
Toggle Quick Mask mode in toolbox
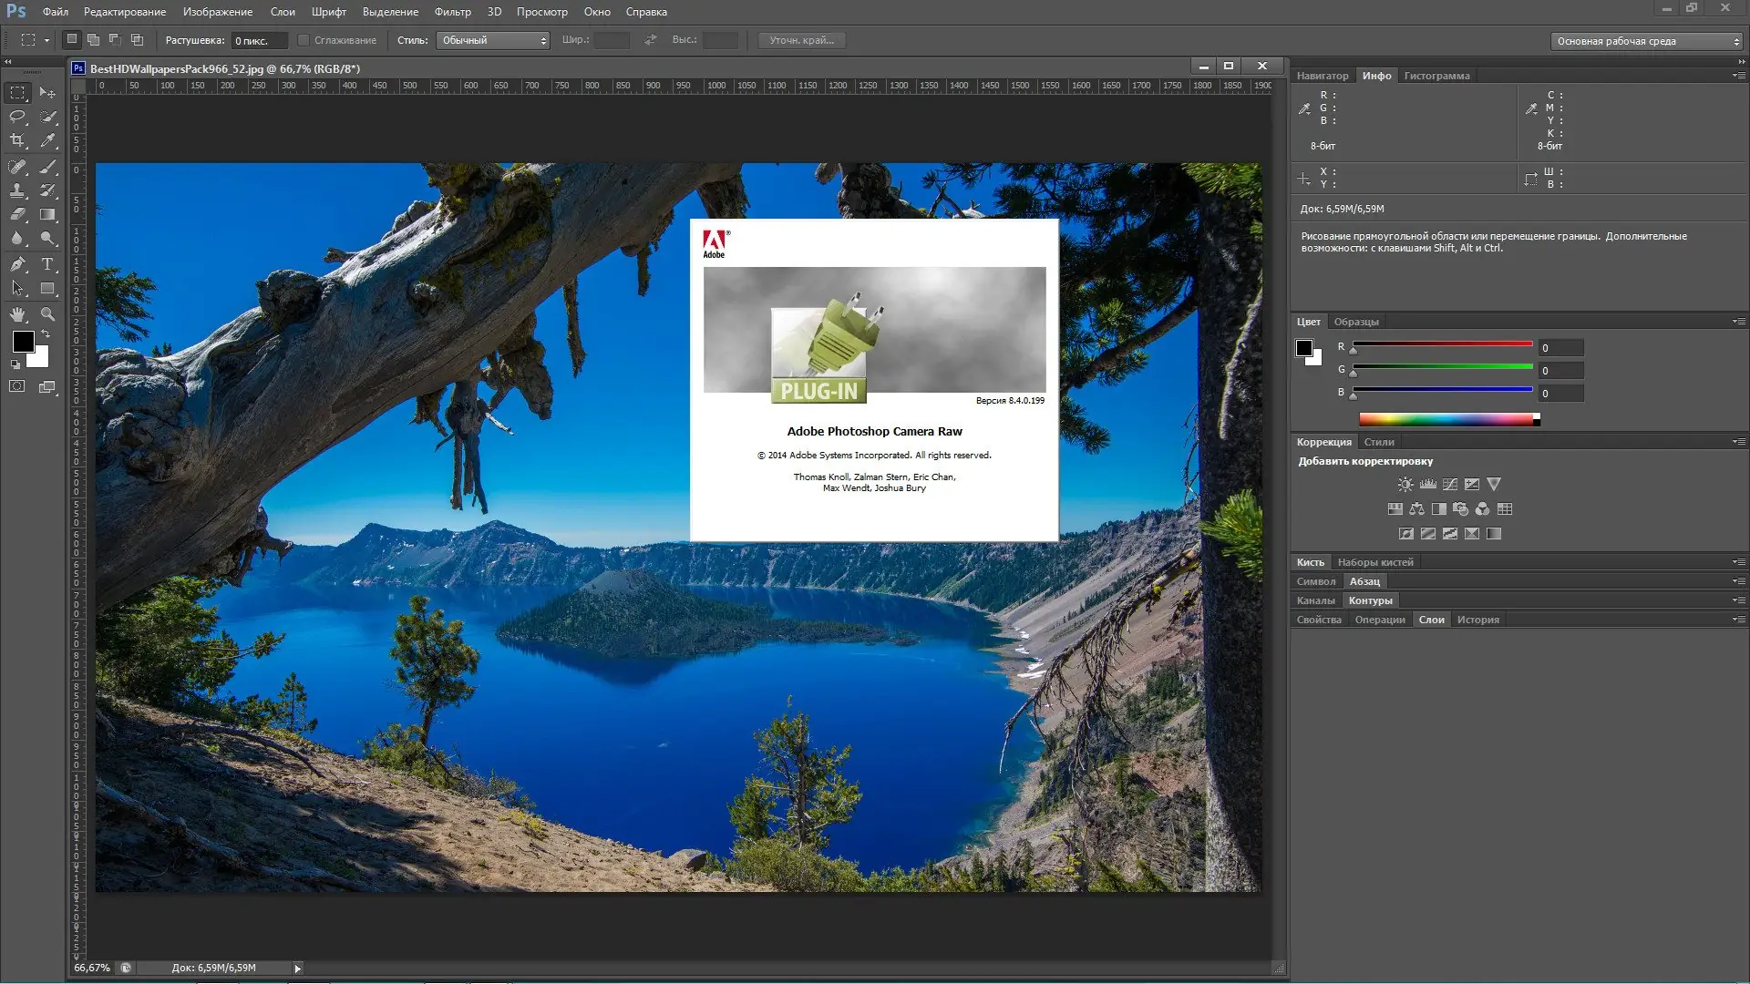tap(17, 386)
